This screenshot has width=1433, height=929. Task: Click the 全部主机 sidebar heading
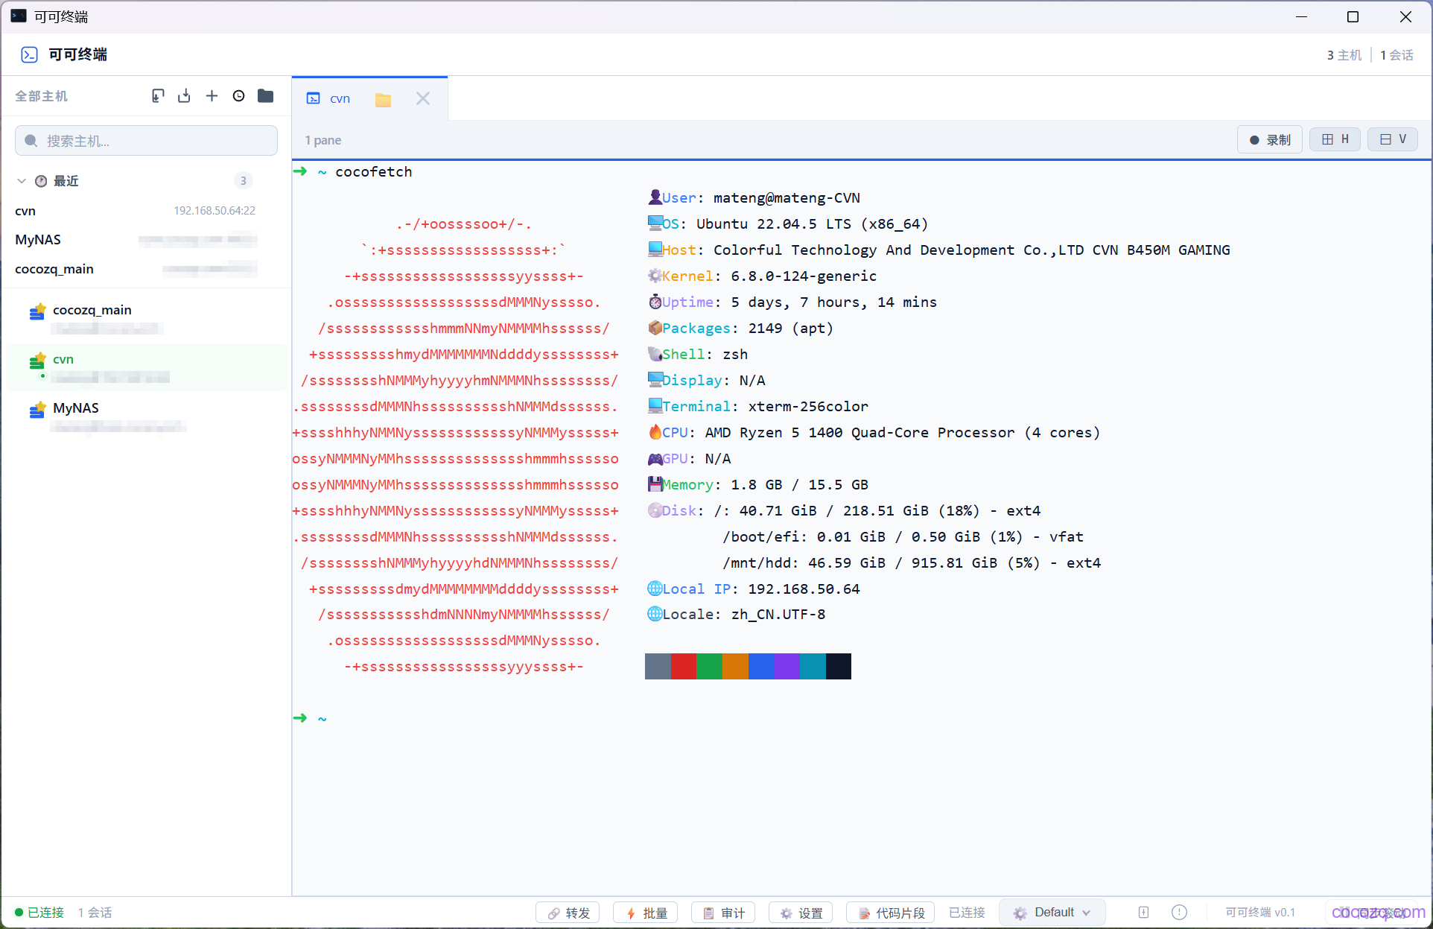coord(42,96)
